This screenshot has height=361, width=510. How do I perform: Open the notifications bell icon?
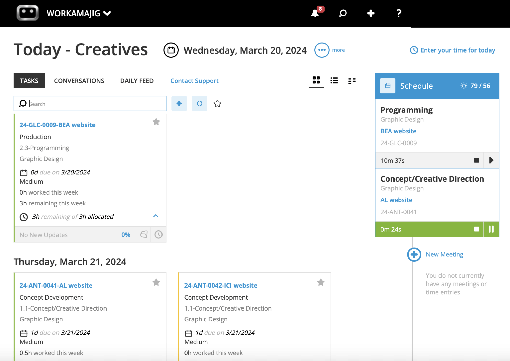(x=315, y=13)
